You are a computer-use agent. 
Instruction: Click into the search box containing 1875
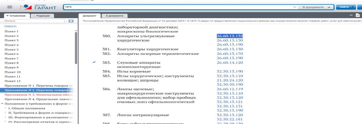point(177,7)
